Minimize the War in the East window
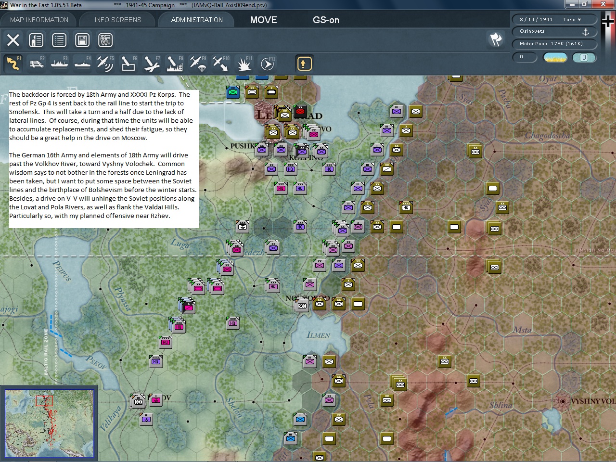The width and height of the screenshot is (616, 462). coord(571,4)
